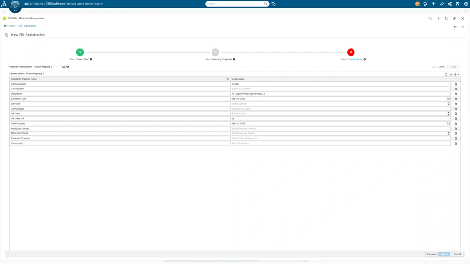
Task: Click the Submit button
Action: point(444,254)
